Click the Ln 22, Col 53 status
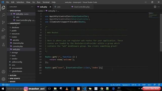This screenshot has width=162, height=91. point(115,85)
